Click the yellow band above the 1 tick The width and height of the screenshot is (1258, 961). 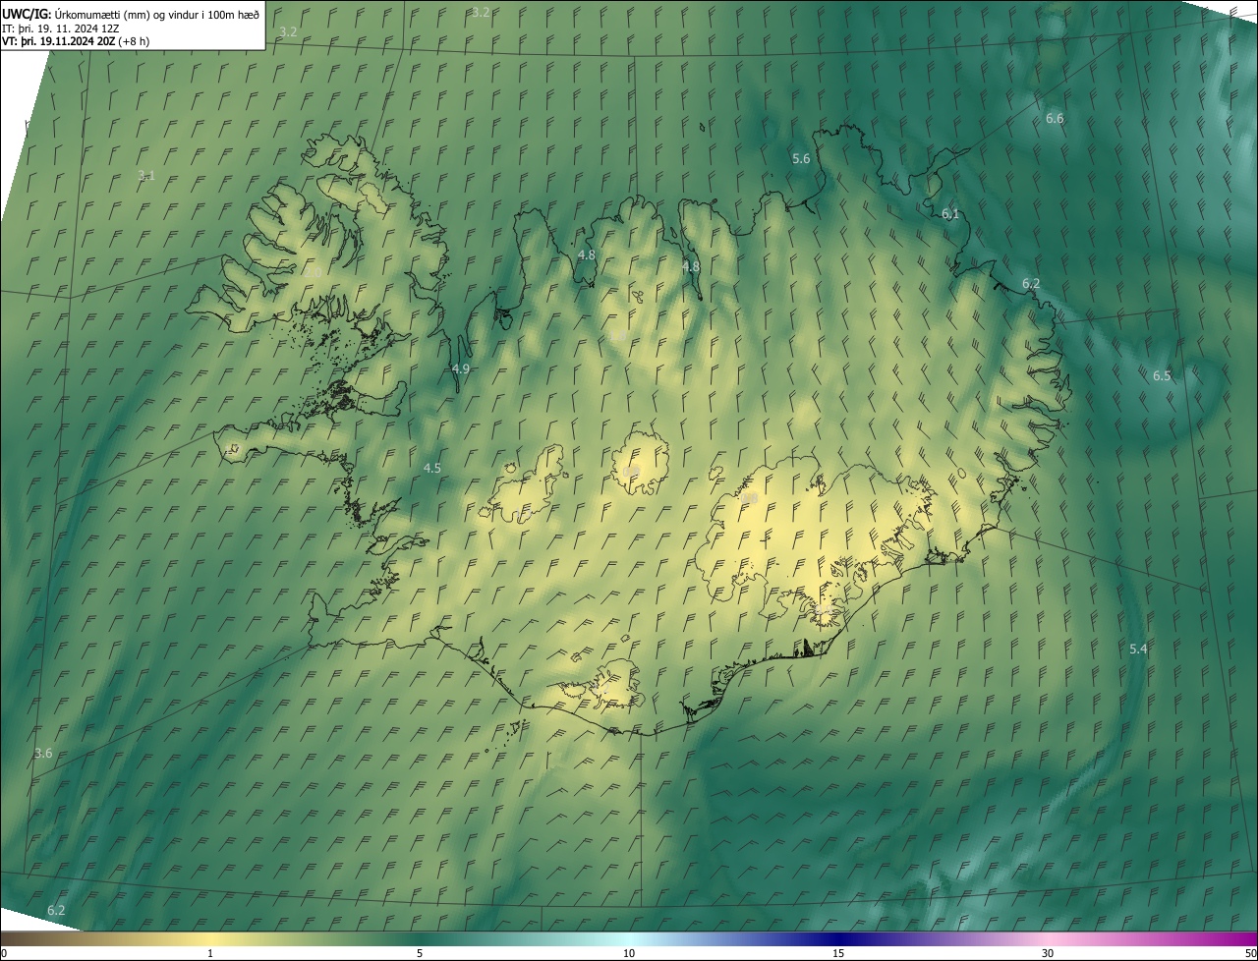(x=210, y=938)
